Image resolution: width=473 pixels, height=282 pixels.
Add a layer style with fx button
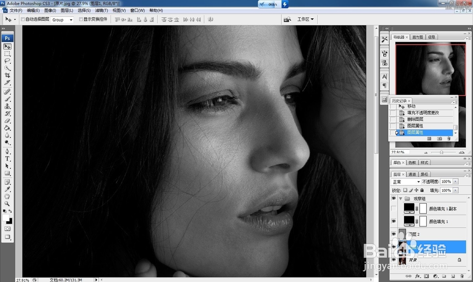click(418, 276)
